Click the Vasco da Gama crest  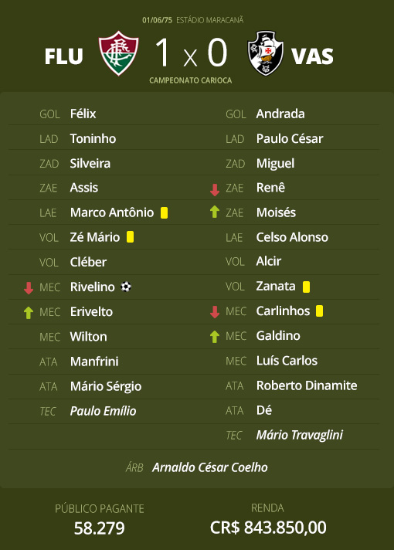pos(265,53)
